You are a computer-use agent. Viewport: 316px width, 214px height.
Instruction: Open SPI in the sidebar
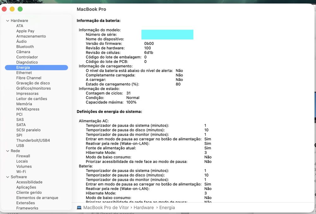19,135
